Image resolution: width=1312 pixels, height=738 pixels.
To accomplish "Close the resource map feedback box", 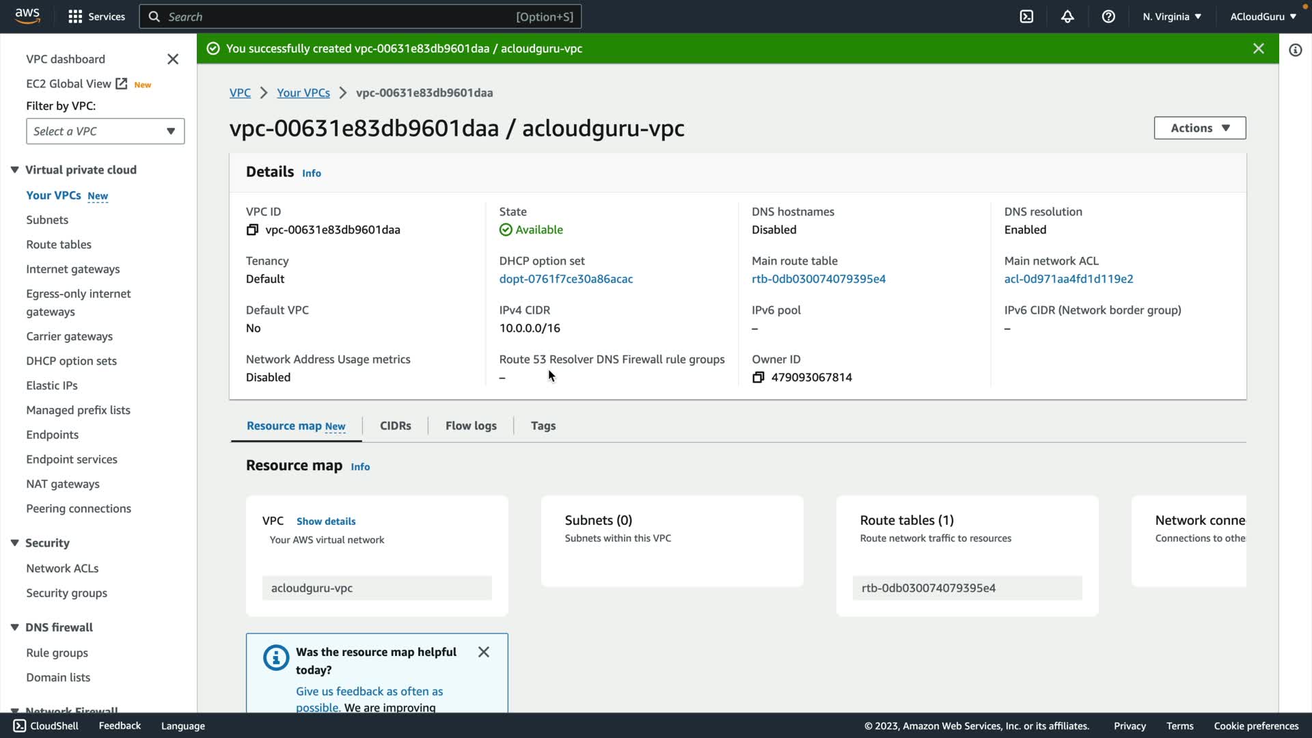I will 484,652.
